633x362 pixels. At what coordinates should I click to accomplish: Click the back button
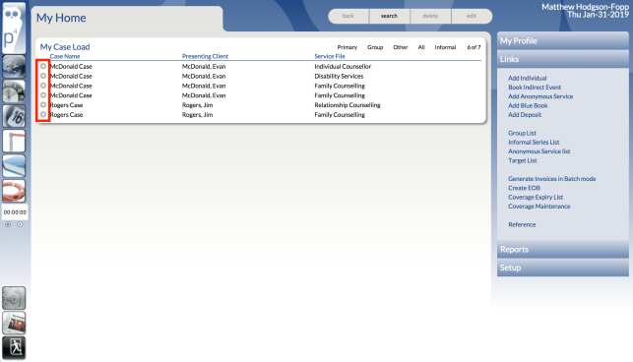348,16
